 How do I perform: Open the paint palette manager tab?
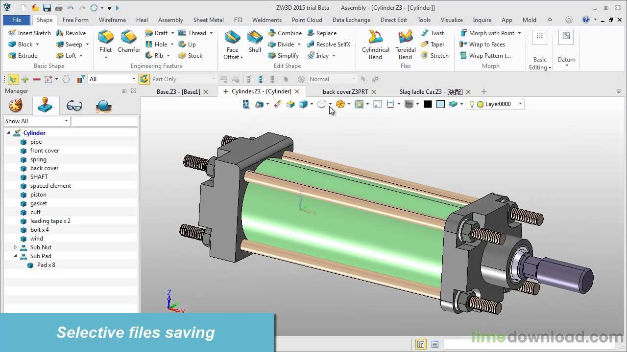[16, 106]
